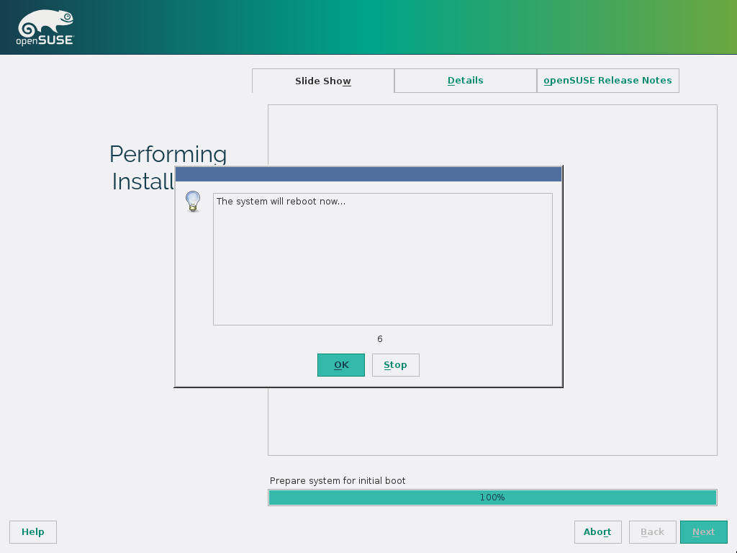Switch to the Slide Show tab
The image size is (737, 553).
(322, 81)
